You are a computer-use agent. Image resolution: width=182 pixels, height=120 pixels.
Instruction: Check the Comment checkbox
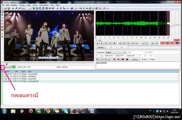[x=97, y=53]
